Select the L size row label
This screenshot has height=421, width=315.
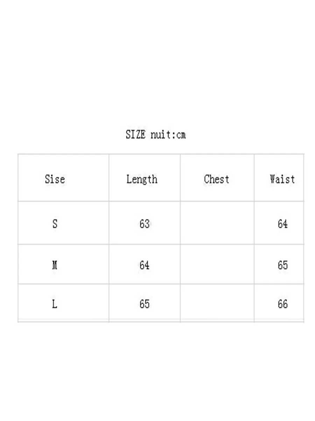(55, 304)
